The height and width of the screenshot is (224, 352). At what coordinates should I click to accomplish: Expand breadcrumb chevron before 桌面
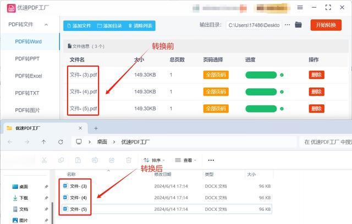(x=90, y=142)
